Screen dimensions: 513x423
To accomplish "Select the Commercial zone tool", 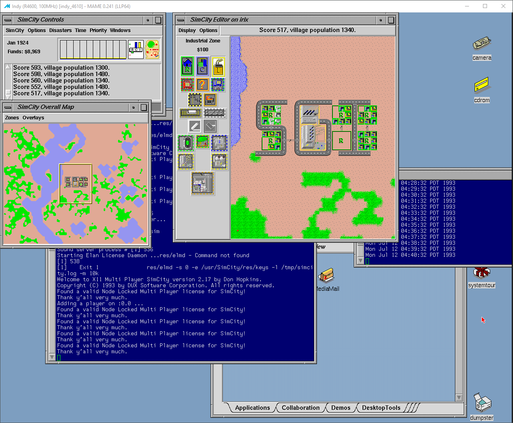I will pos(202,66).
